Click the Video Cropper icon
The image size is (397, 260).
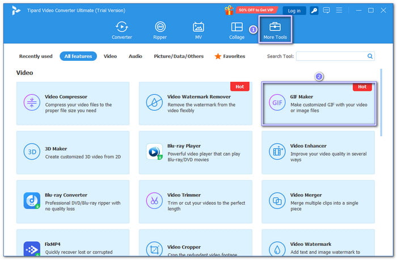154,249
